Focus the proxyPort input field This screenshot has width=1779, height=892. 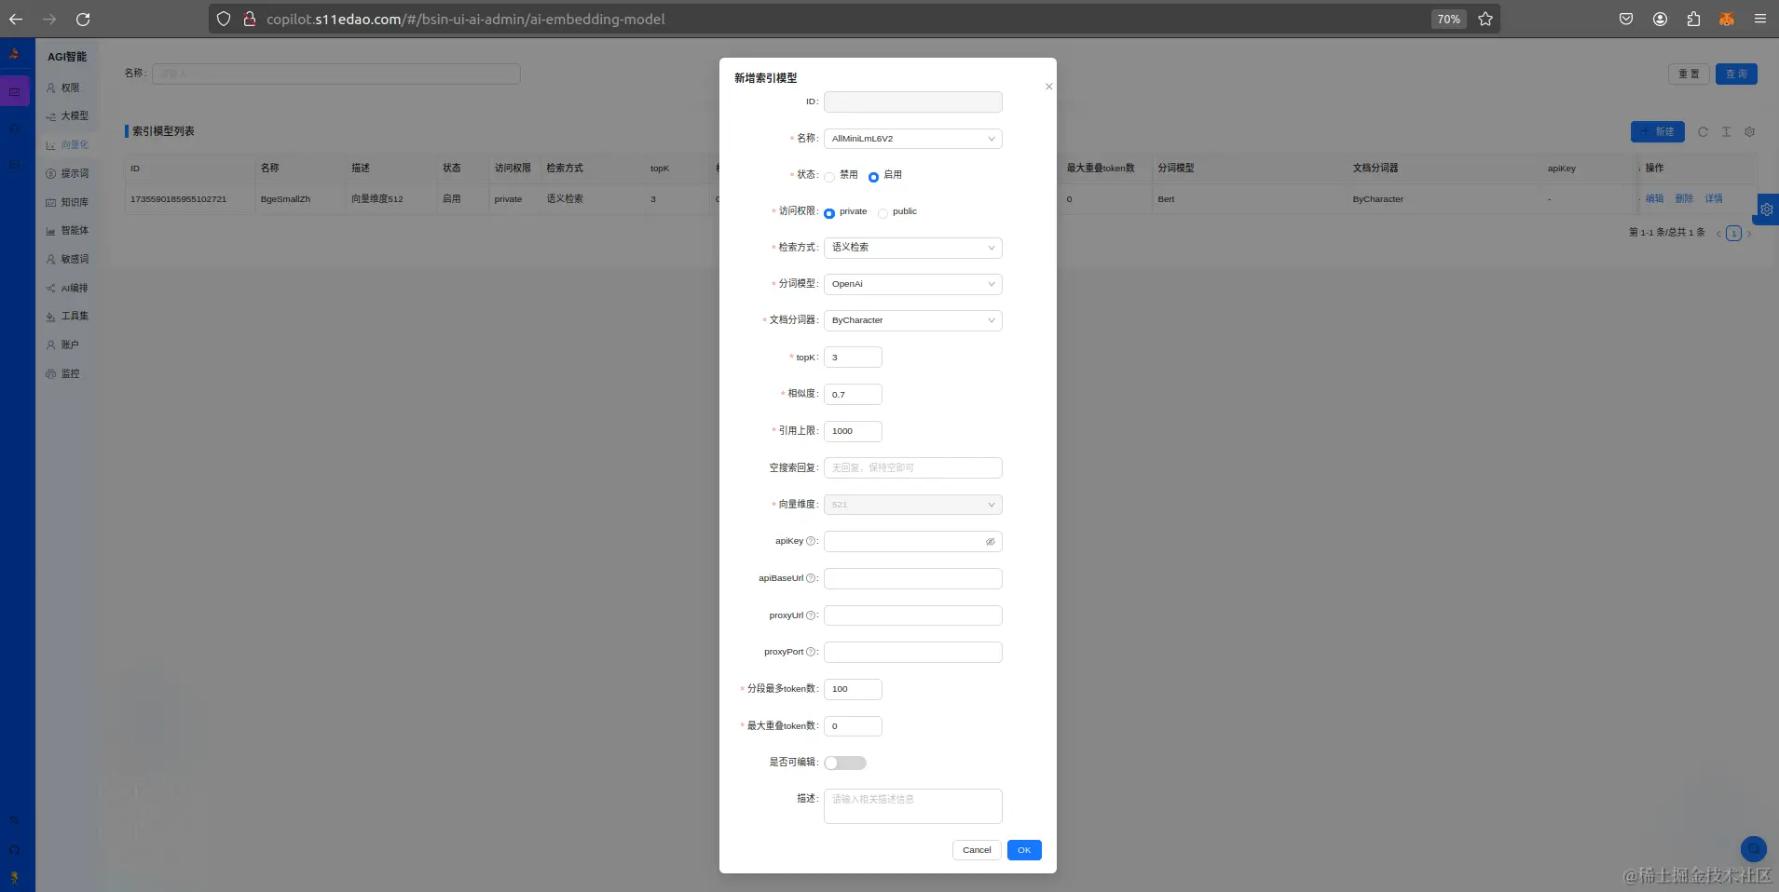click(x=913, y=653)
